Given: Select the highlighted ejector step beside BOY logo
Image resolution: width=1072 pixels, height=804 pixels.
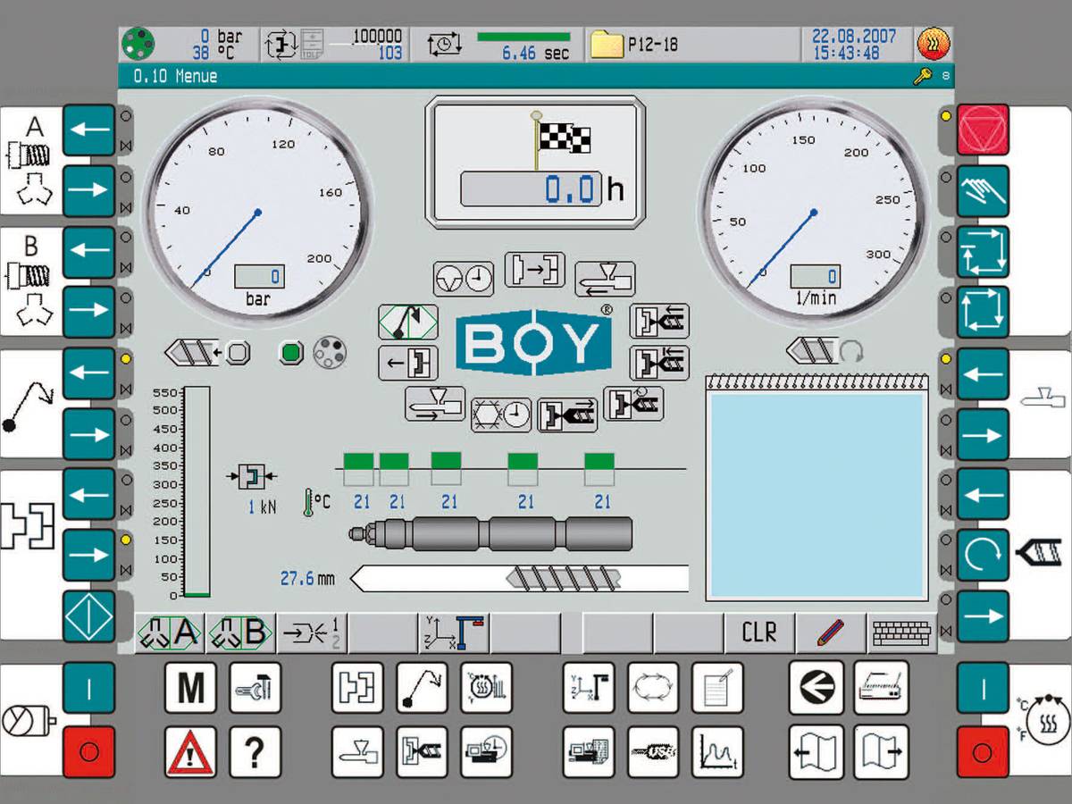Looking at the screenshot, I should point(408,322).
